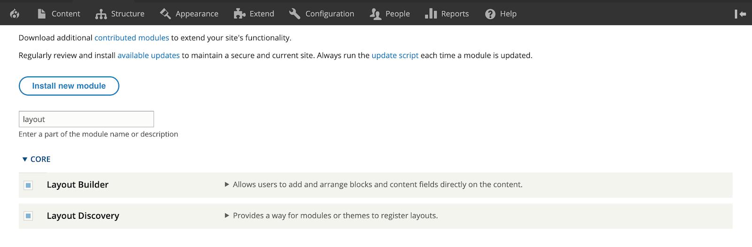Click the People user icon

(x=375, y=14)
